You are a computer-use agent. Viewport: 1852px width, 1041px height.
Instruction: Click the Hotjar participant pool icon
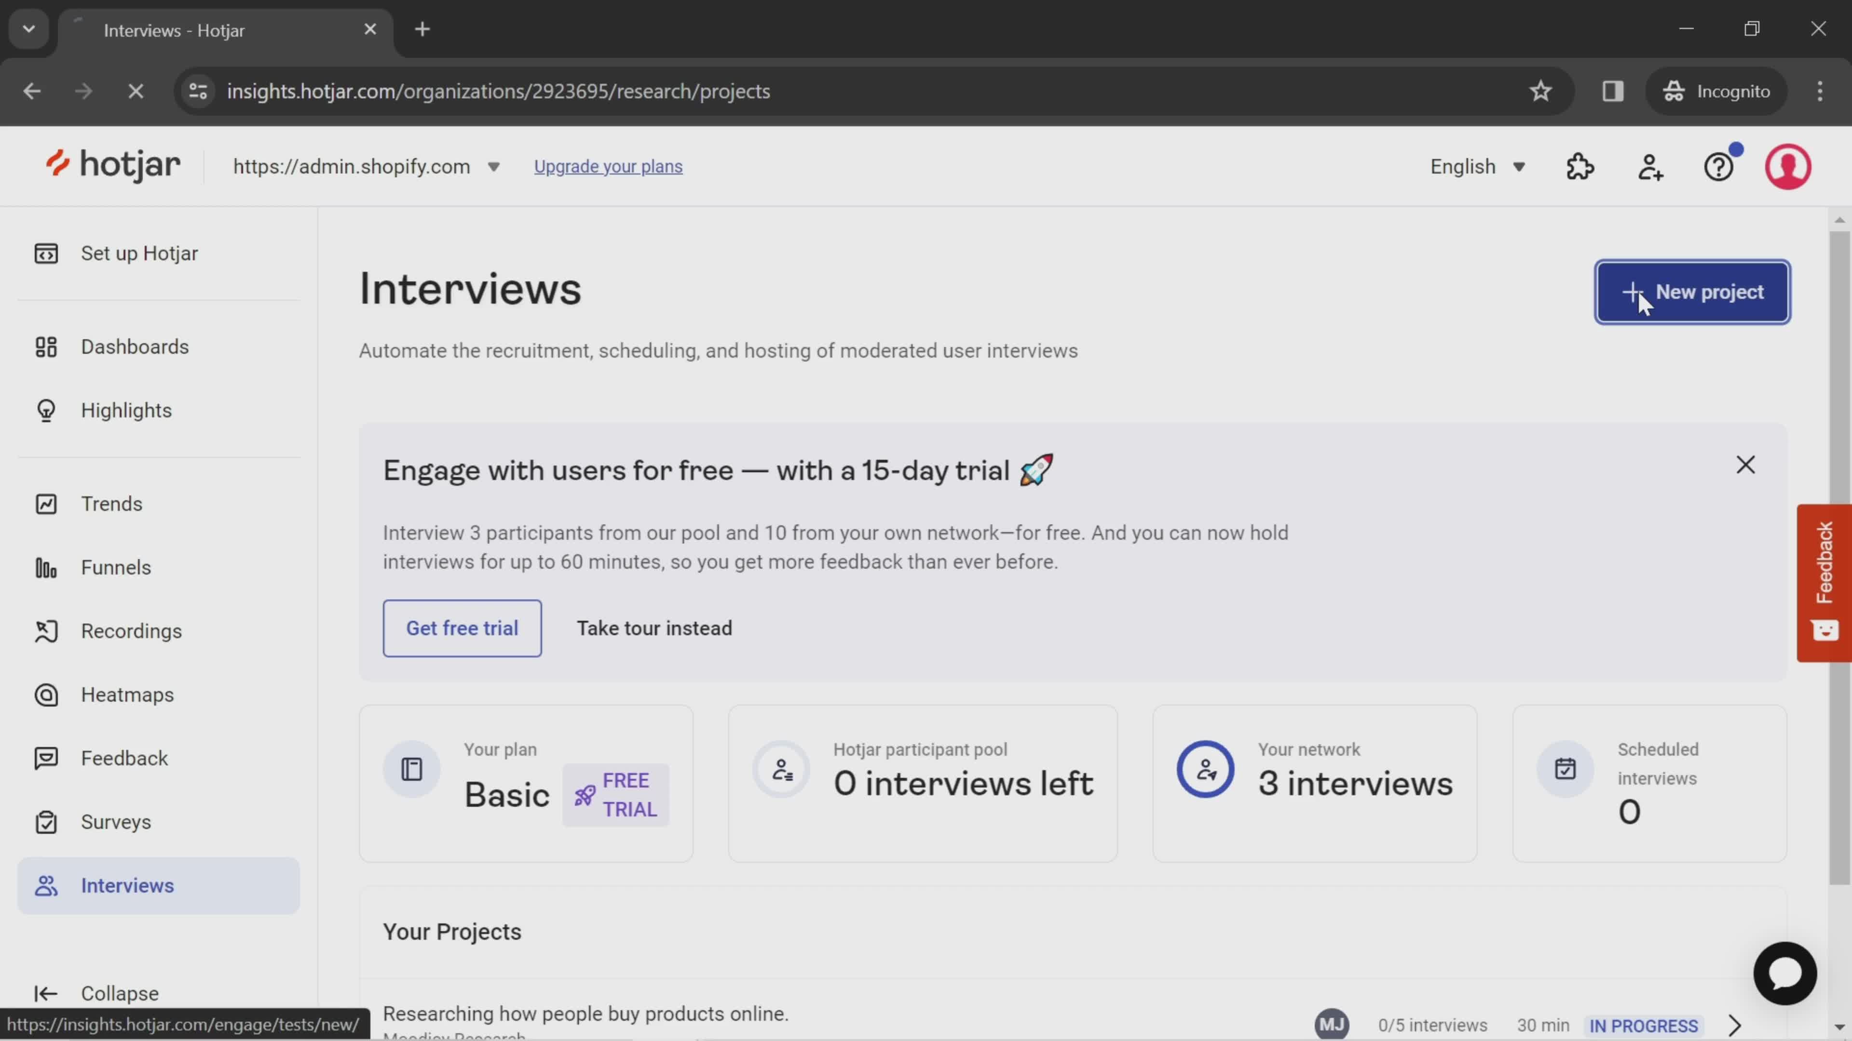[x=781, y=770]
